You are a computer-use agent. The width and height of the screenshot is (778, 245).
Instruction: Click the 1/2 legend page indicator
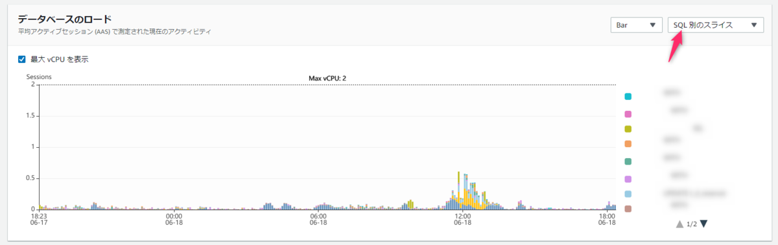(x=692, y=224)
